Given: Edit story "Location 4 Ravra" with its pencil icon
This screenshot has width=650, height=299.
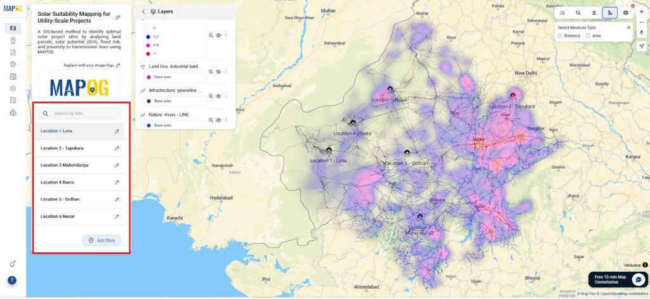Looking at the screenshot, I should pyautogui.click(x=117, y=182).
